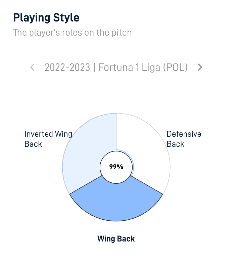Click the pipe separator in the season selector
Image resolution: width=233 pixels, height=264 pixels.
coord(94,68)
